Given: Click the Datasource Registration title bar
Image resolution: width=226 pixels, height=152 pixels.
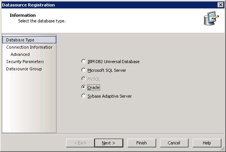Looking at the screenshot, I should pyautogui.click(x=110, y=5).
